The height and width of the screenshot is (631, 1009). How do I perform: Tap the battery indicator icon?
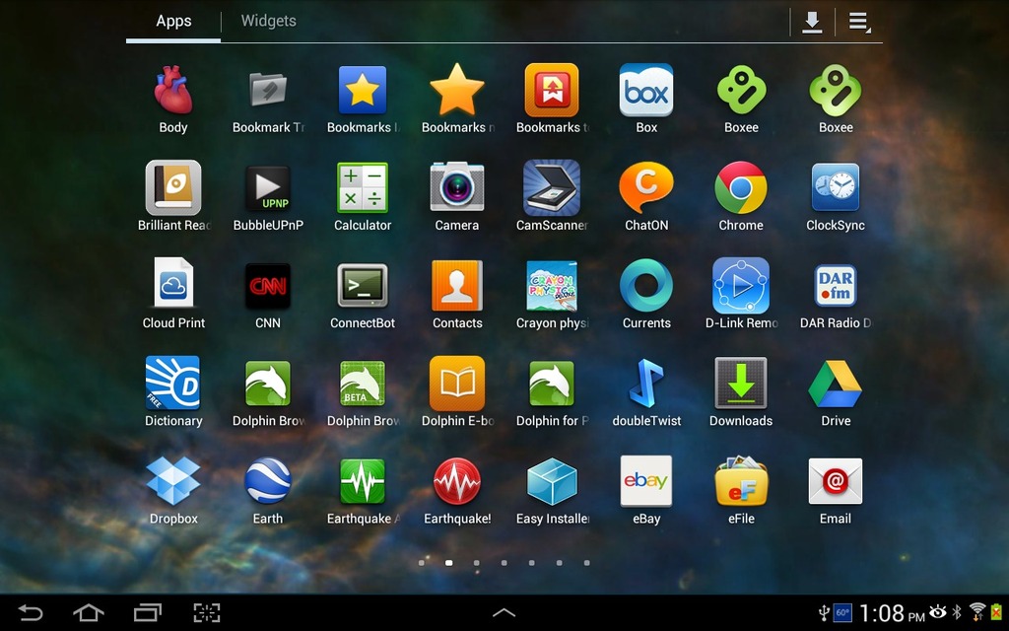point(996,611)
